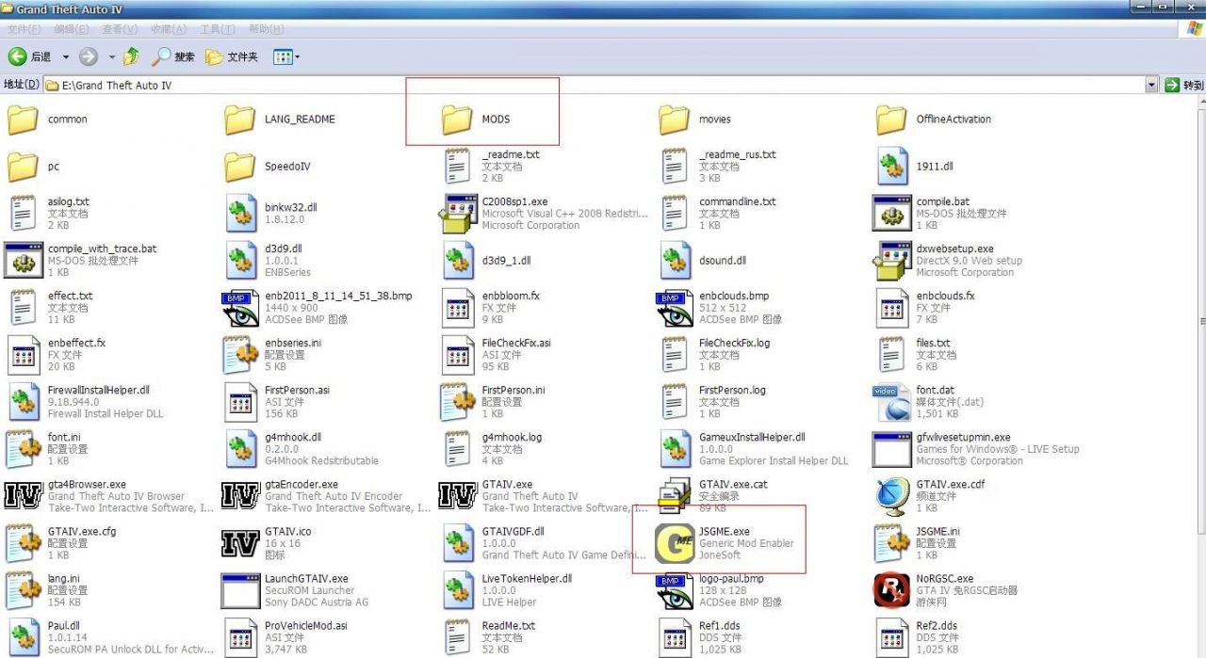The width and height of the screenshot is (1206, 658).
Task: Select the Paul.dll file name
Action: 64,625
